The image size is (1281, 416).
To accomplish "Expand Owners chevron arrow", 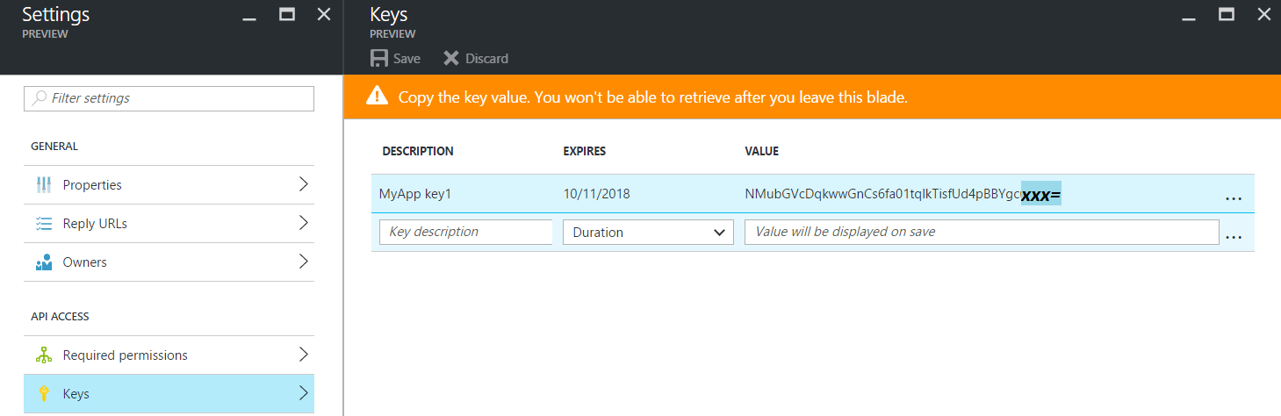I will [x=303, y=262].
